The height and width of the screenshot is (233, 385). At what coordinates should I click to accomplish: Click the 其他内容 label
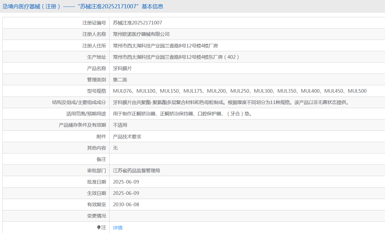coord(96,148)
